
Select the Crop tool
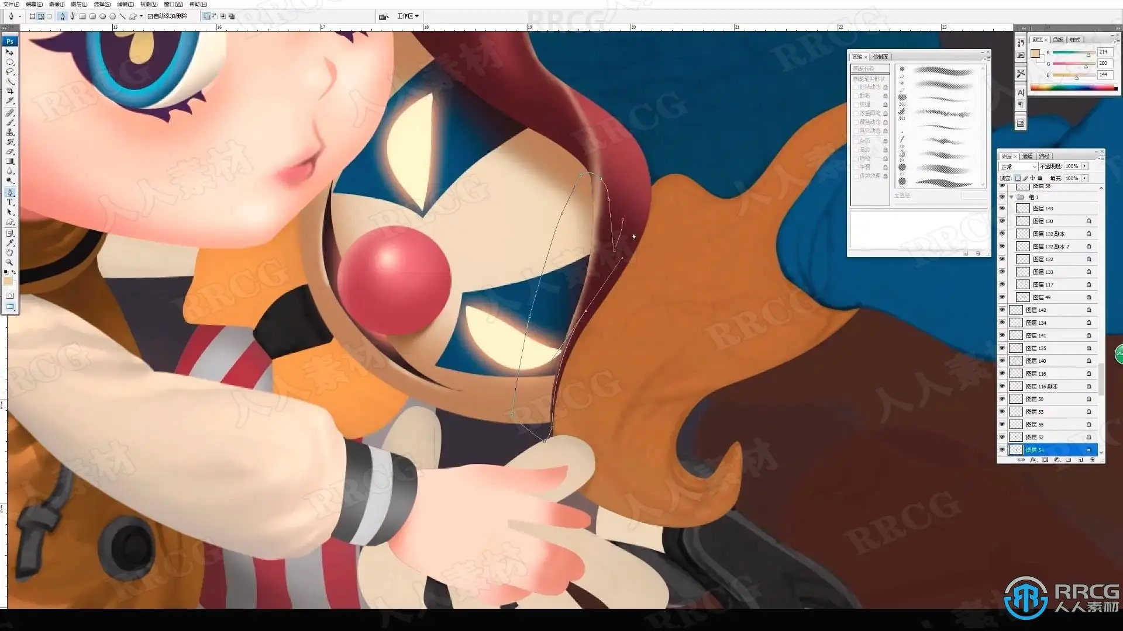pyautogui.click(x=9, y=91)
